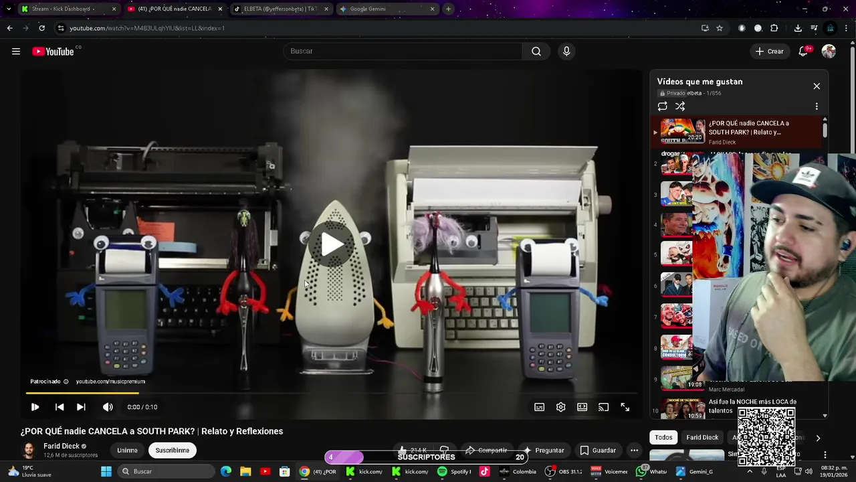This screenshot has width=856, height=482.
Task: Click the large play overlay on video
Action: pos(332,244)
